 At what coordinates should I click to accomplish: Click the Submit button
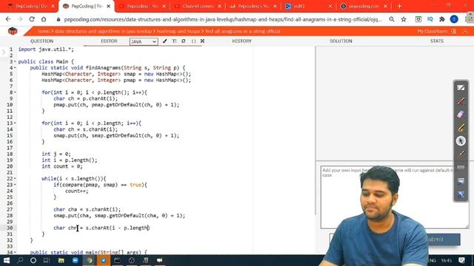(x=435, y=239)
